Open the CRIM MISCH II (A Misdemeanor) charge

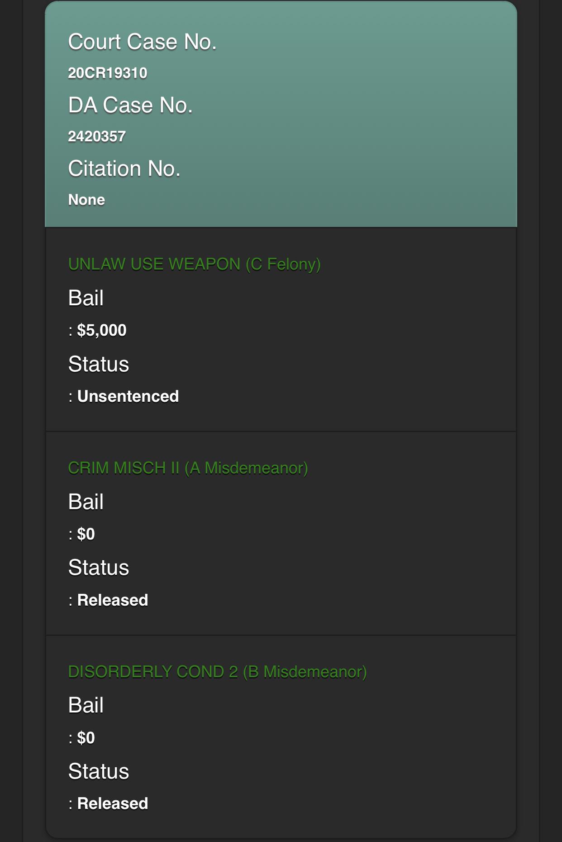coord(188,468)
